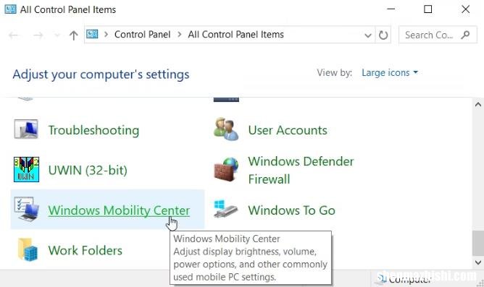Click the search magnifier icon

point(465,35)
